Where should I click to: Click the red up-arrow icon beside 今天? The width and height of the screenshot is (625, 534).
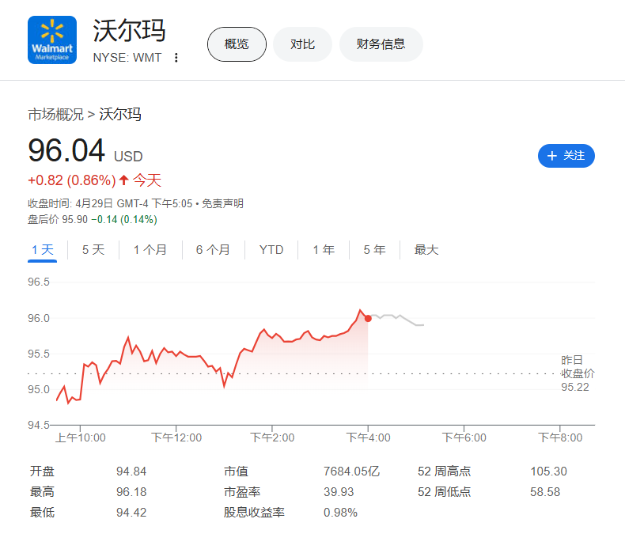[x=124, y=180]
